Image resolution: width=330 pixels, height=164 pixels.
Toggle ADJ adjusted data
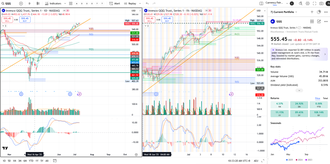(256, 161)
